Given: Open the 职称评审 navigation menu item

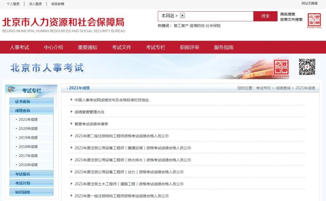Looking at the screenshot, I should click(x=190, y=47).
